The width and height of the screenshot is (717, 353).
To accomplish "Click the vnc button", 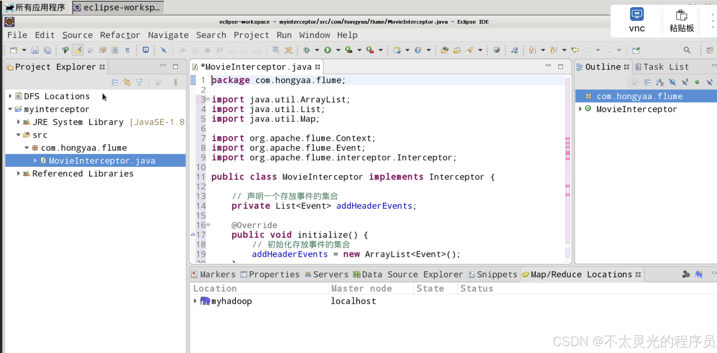I will [x=637, y=20].
